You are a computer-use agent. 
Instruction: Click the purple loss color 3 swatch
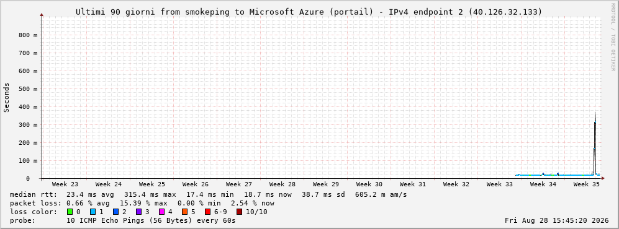coord(138,212)
